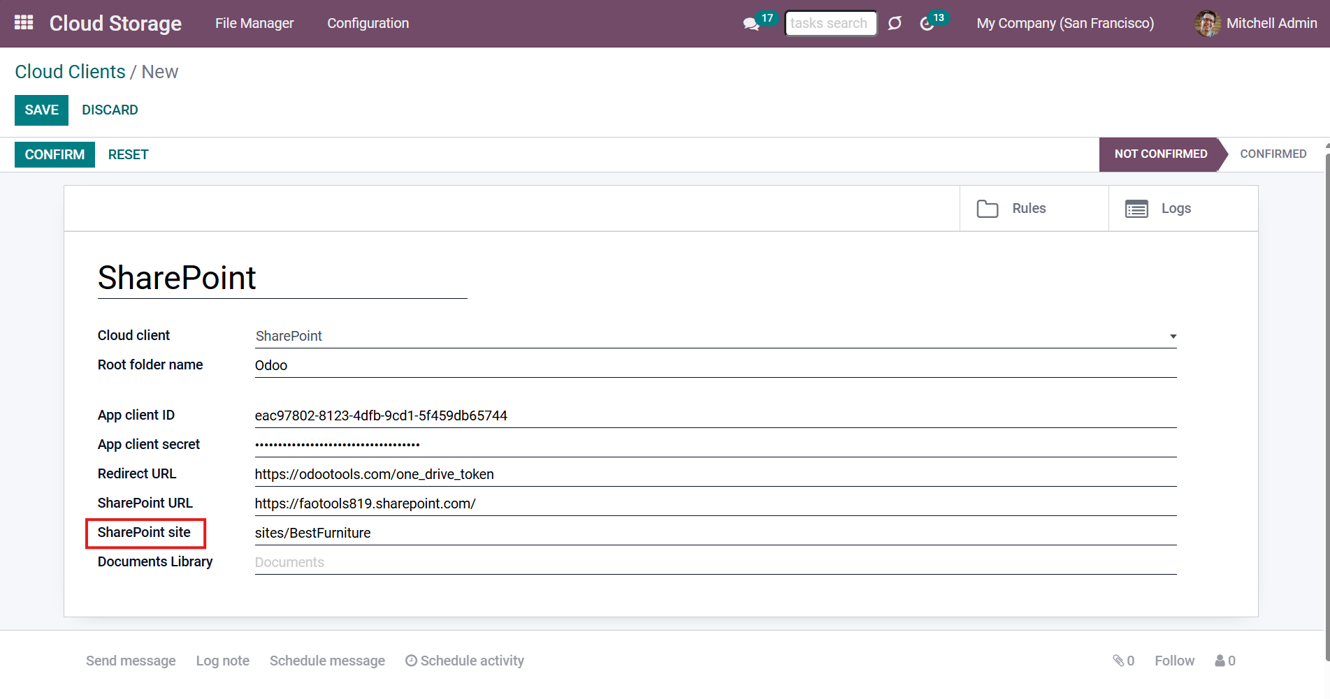Viewport: 1330px width, 699px height.
Task: Click the SharePoint site field
Action: point(716,533)
